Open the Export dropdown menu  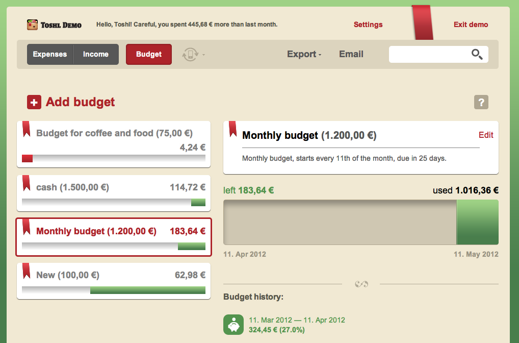point(304,54)
